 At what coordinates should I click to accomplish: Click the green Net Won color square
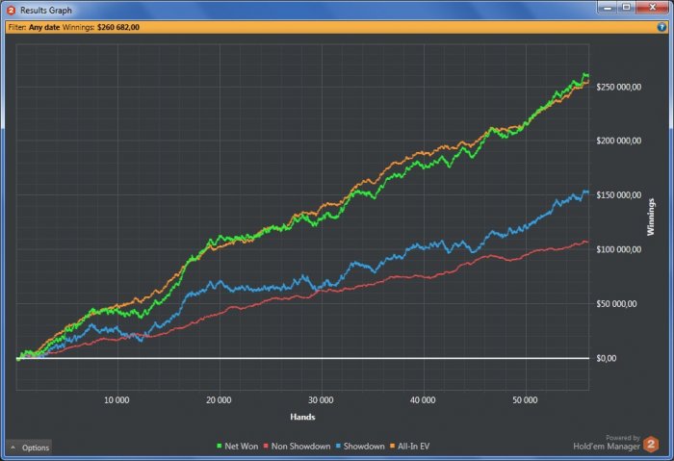(x=220, y=446)
